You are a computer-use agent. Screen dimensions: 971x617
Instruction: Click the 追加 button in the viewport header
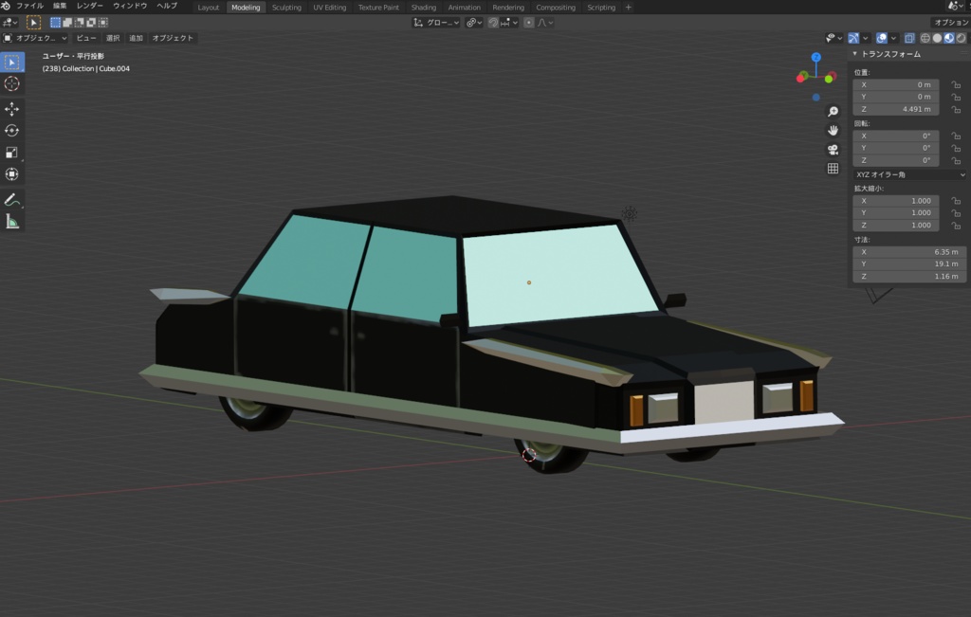pyautogui.click(x=135, y=37)
